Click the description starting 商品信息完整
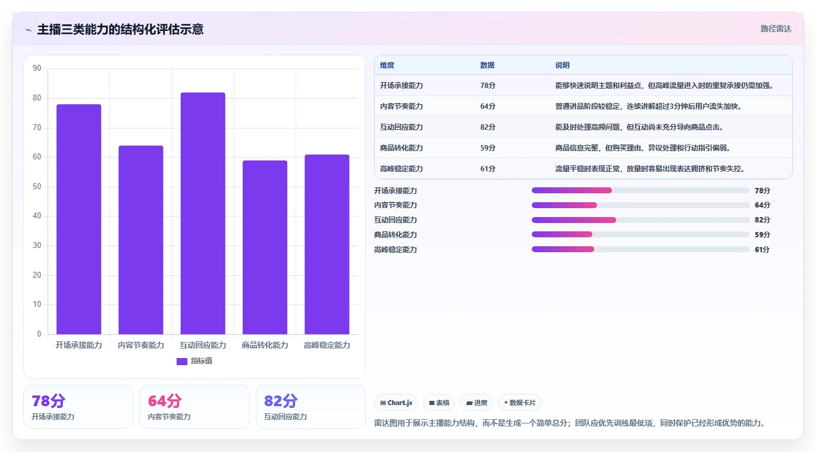The image size is (816, 452). click(x=643, y=148)
